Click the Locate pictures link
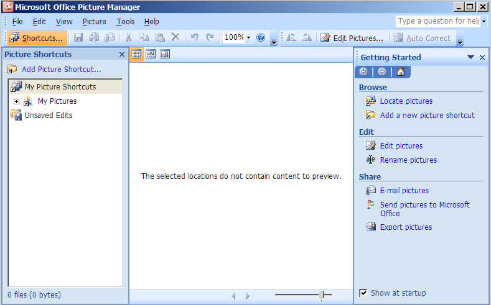Screen dimensions: 491x305 coord(406,101)
